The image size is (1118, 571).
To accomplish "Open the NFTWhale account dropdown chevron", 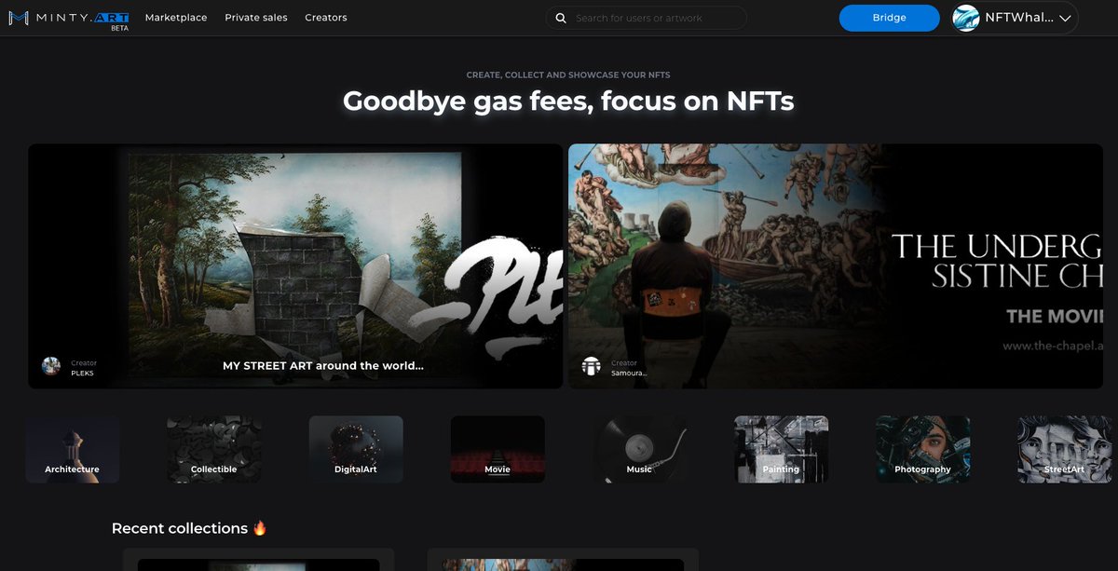I will click(x=1066, y=18).
